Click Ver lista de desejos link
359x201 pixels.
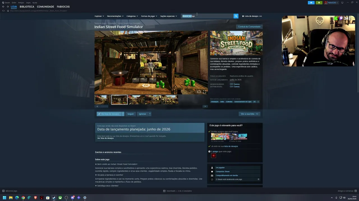pos(105,138)
